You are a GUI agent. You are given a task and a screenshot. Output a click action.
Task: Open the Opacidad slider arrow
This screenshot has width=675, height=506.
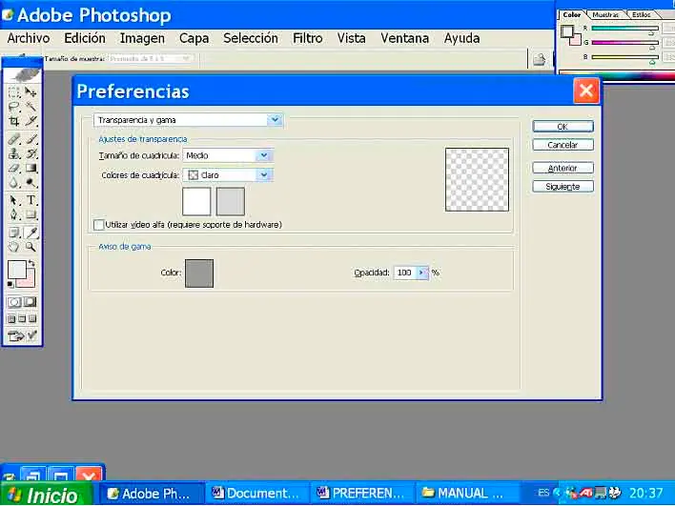click(422, 273)
